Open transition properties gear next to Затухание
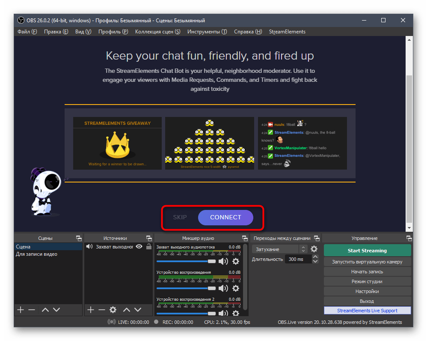Viewport: 427px width, 341px height. (314, 249)
